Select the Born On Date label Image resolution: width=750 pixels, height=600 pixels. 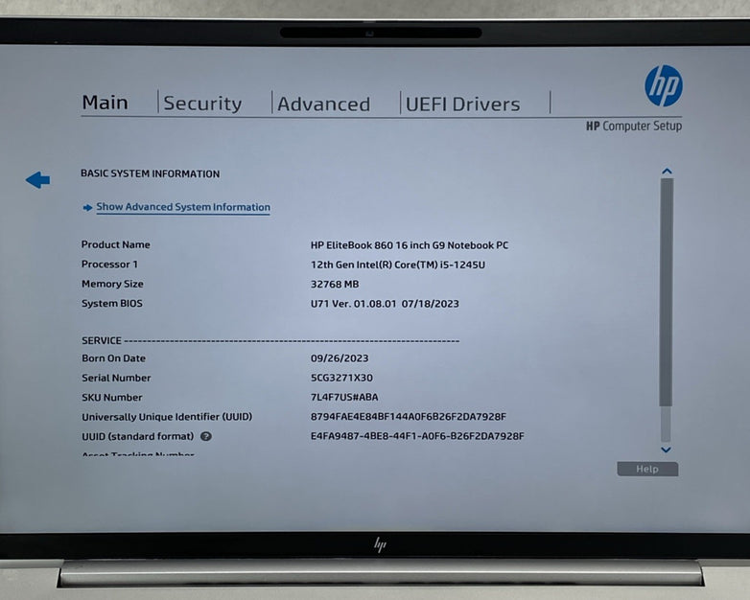(113, 358)
